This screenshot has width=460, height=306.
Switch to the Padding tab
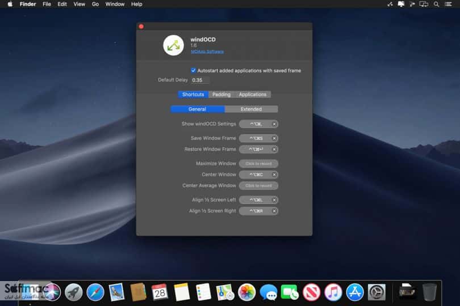pyautogui.click(x=221, y=94)
